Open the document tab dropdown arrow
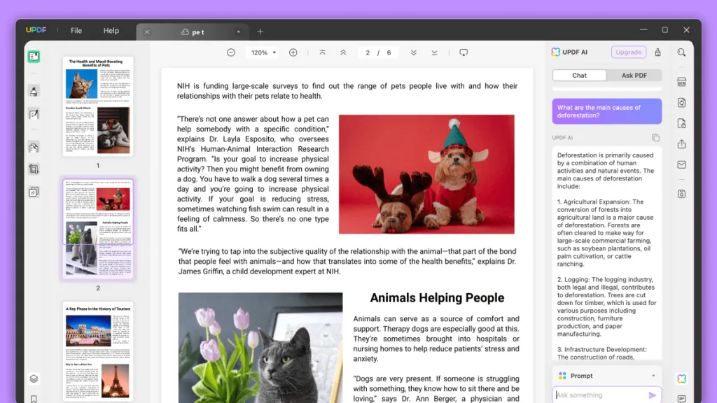 [x=238, y=32]
